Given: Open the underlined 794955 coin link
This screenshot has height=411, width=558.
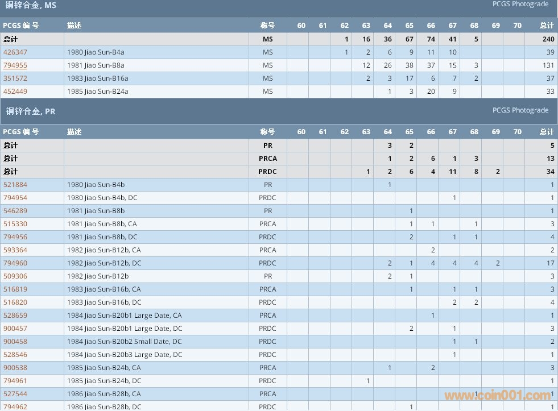Looking at the screenshot, I should 15,65.
